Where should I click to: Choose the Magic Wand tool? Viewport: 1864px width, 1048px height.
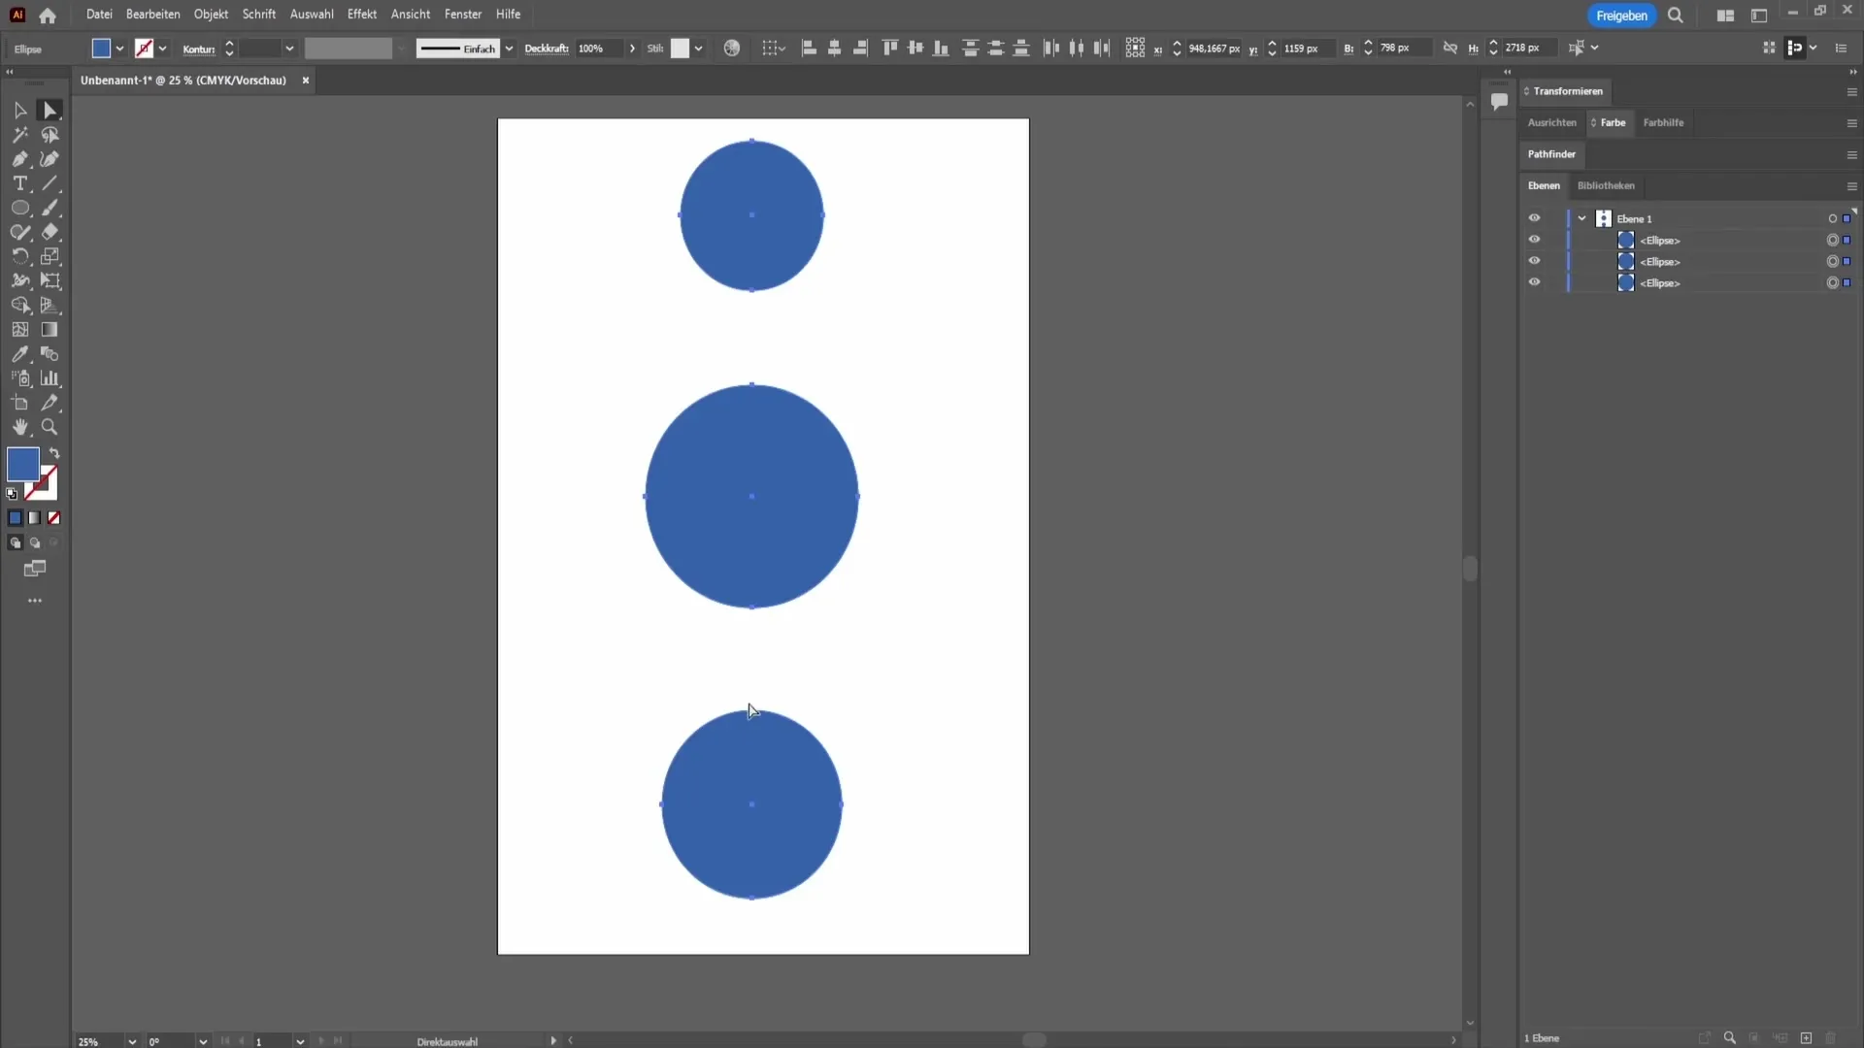tap(19, 135)
